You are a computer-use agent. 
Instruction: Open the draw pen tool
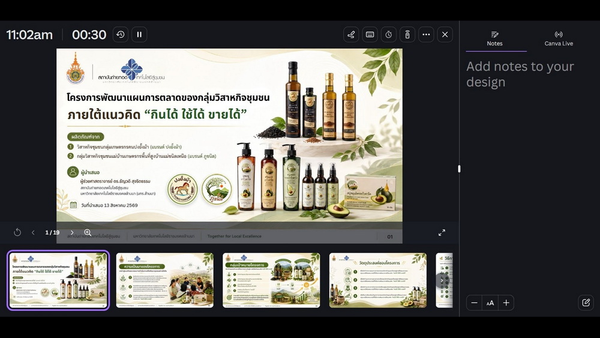(351, 34)
